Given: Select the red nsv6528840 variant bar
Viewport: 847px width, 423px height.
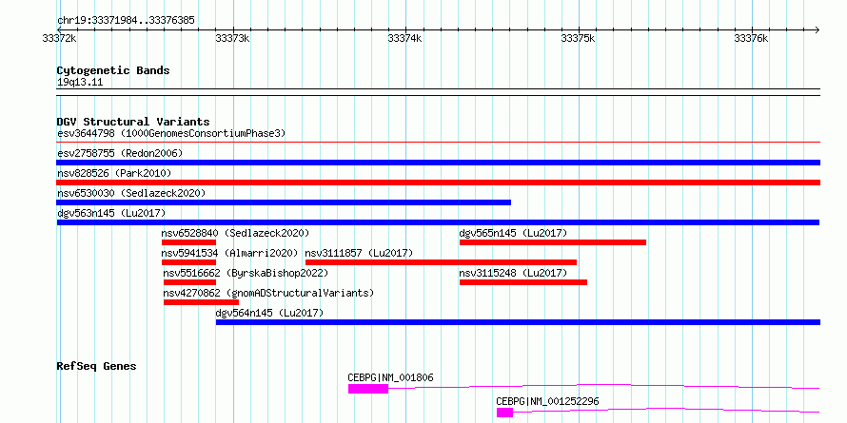Looking at the screenshot, I should point(188,242).
